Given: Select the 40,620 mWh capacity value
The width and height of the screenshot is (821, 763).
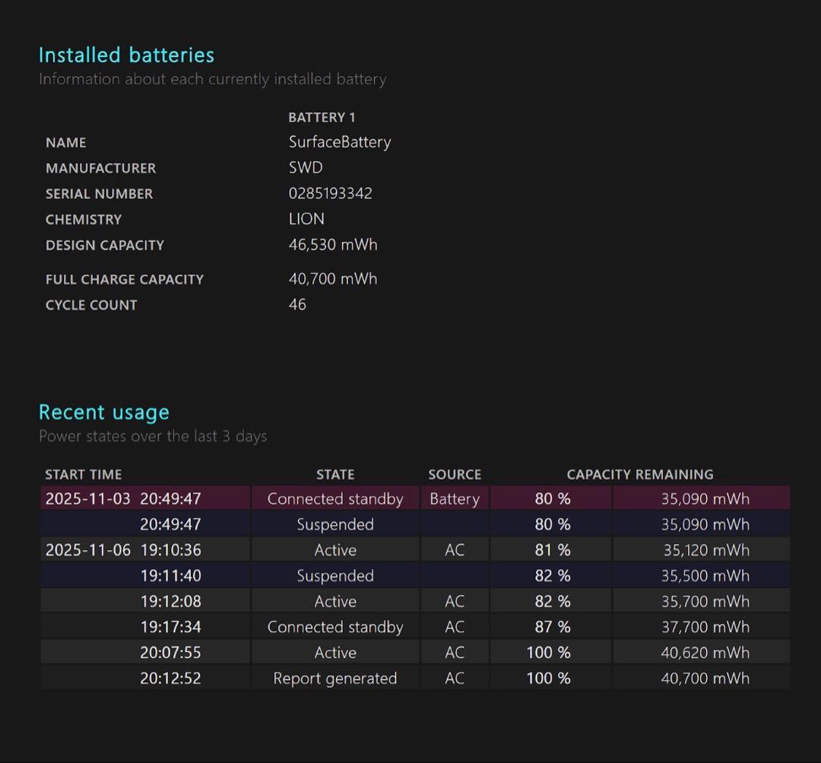Looking at the screenshot, I should (x=705, y=653).
